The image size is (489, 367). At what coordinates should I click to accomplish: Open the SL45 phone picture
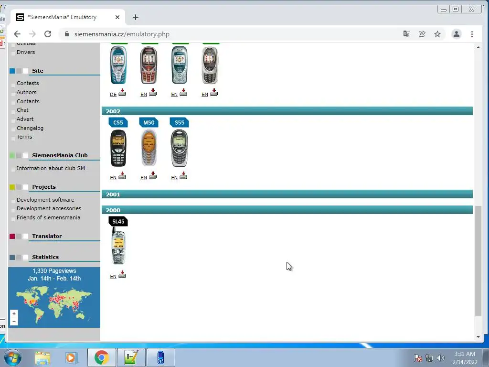click(118, 246)
